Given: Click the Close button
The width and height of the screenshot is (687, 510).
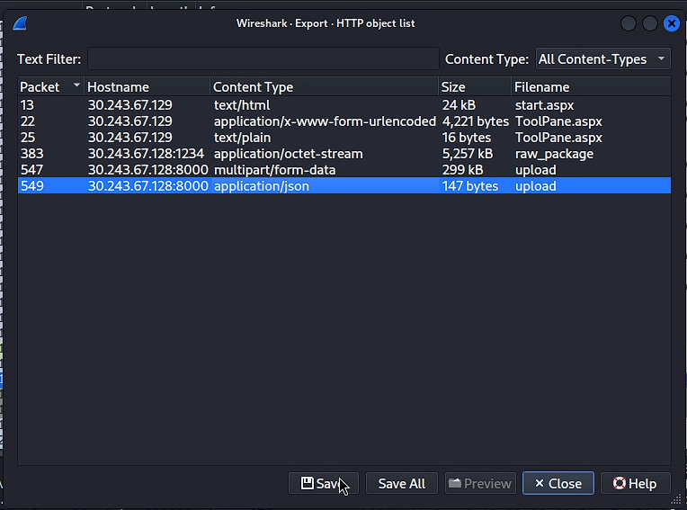Looking at the screenshot, I should tap(558, 483).
